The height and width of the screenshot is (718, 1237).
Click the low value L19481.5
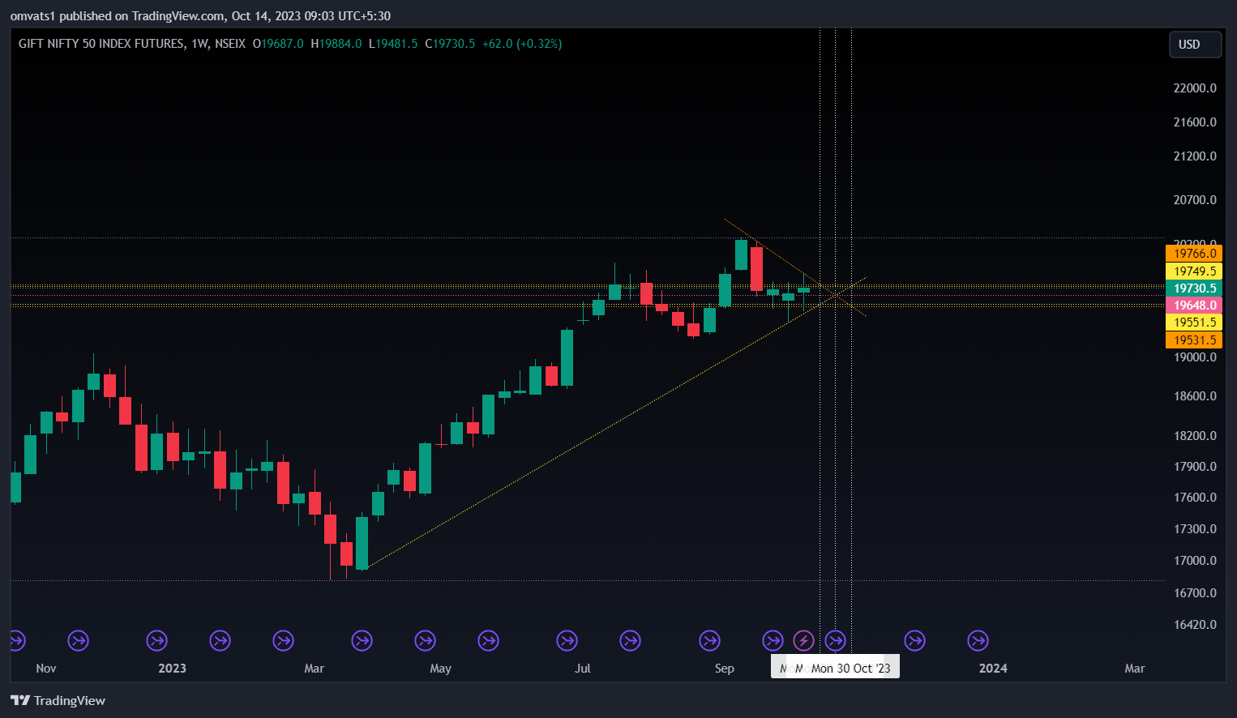tap(393, 44)
